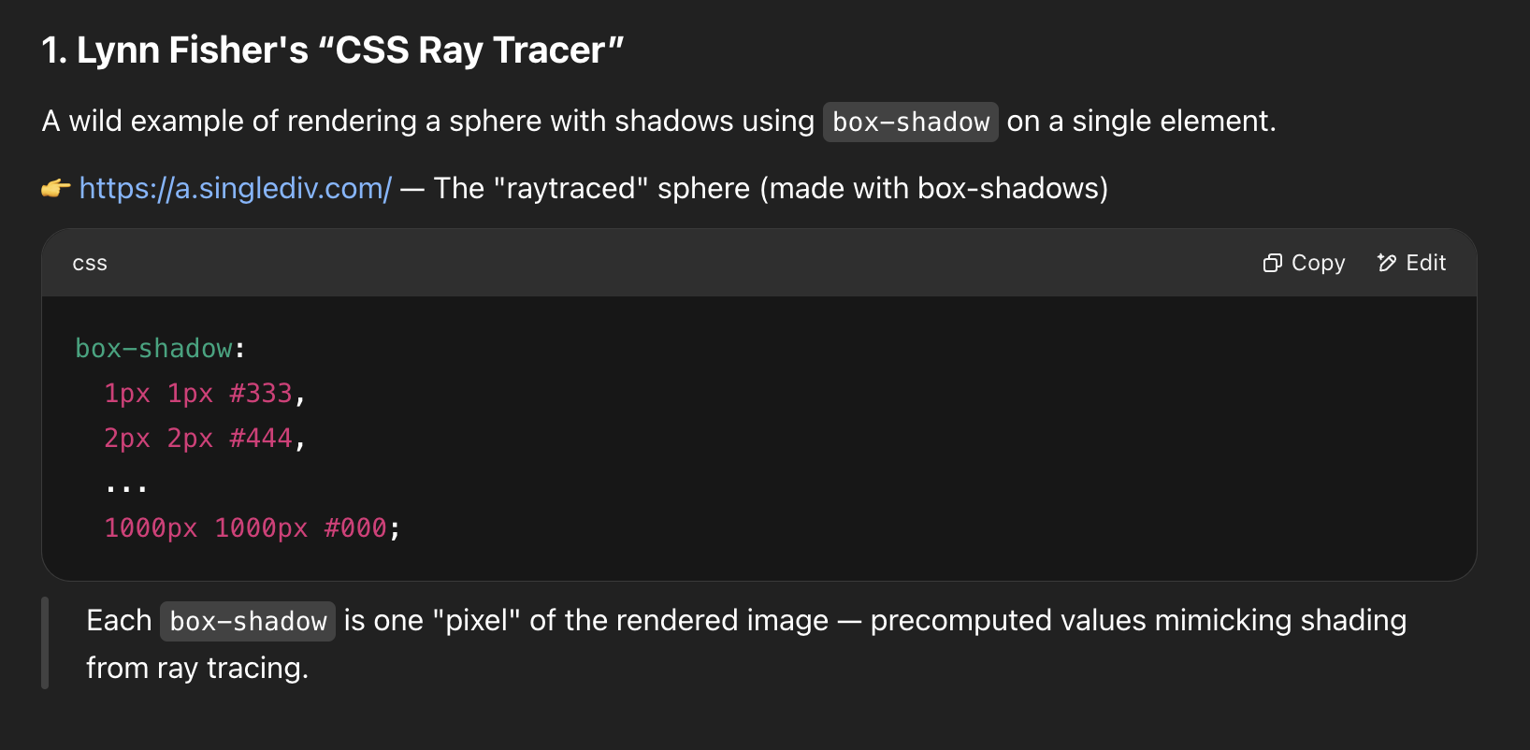This screenshot has width=1530, height=750.
Task: Open the a.singlediv.com link
Action: tap(236, 189)
